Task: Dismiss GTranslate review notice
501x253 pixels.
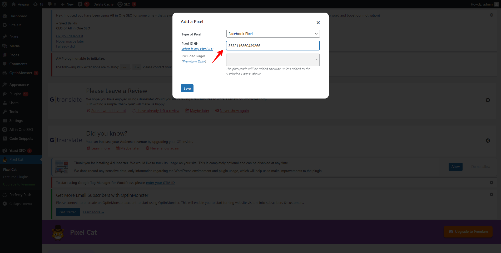Action: pos(488,100)
